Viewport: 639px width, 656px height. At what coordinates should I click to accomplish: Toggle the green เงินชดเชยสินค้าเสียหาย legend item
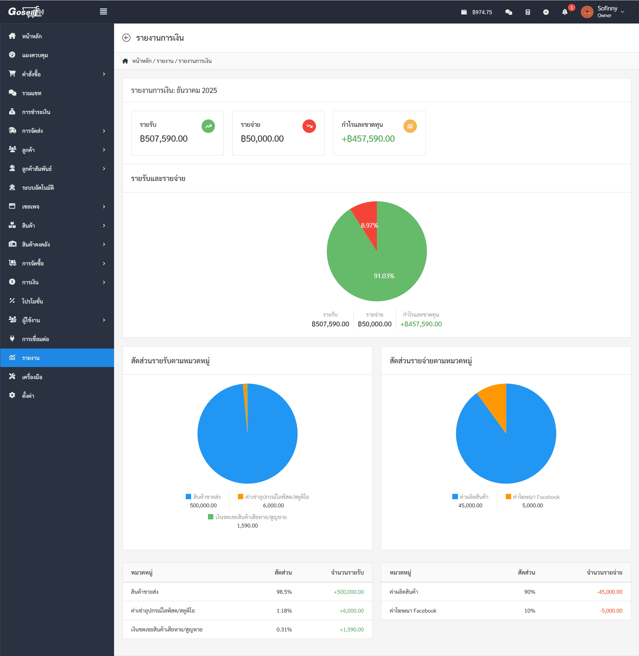point(247,517)
